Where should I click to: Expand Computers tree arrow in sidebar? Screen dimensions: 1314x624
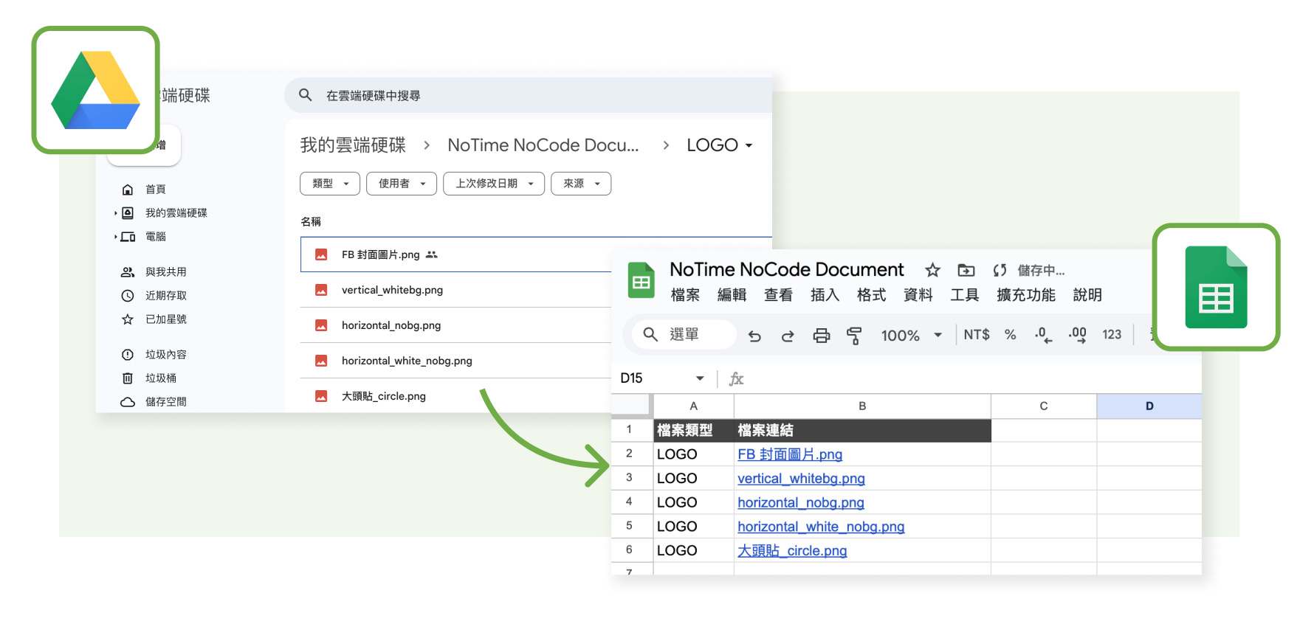[116, 237]
